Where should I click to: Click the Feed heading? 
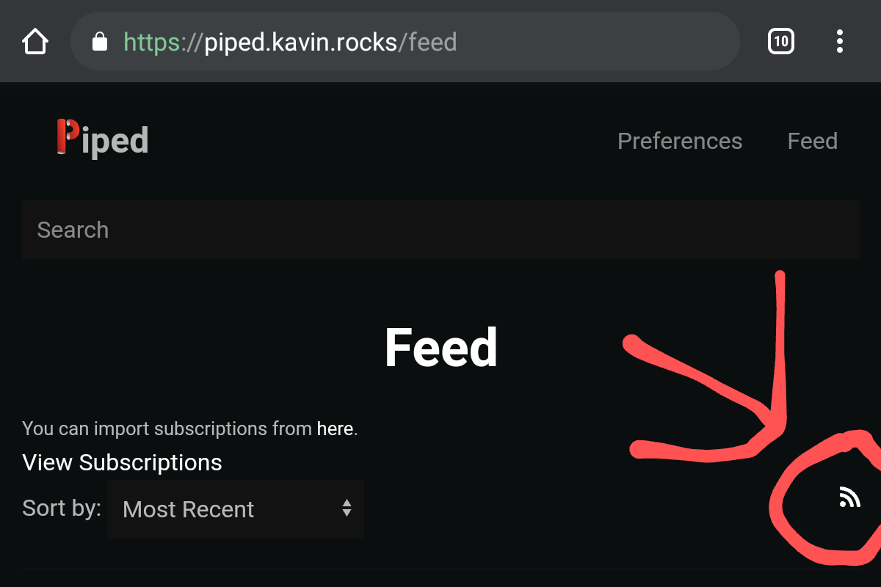coord(440,348)
